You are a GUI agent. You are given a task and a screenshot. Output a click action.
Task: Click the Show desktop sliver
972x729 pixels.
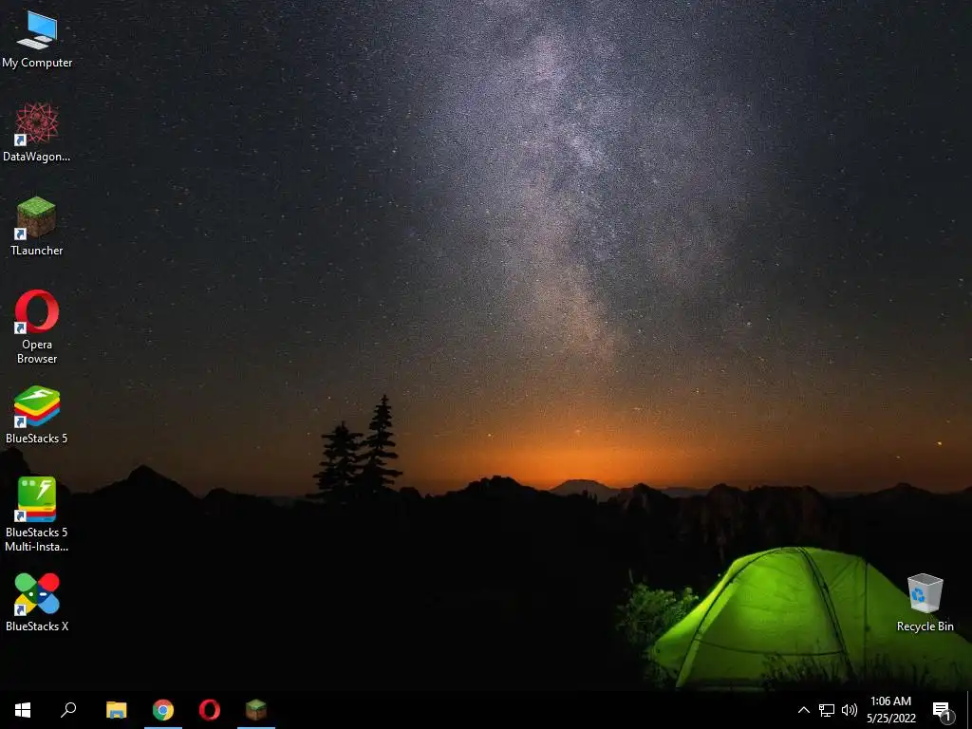coord(969,710)
